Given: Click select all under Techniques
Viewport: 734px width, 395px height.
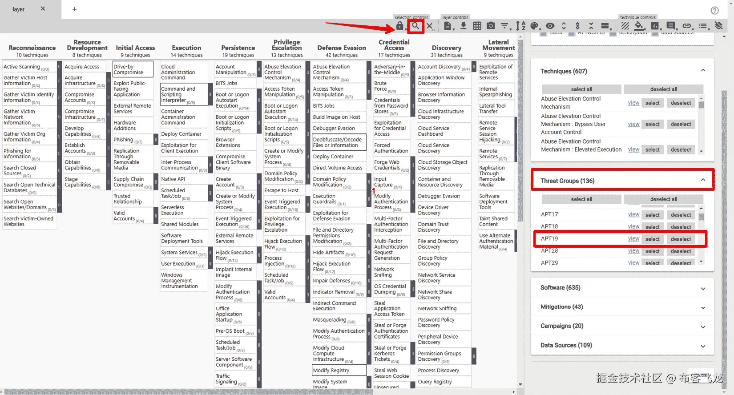Looking at the screenshot, I should (581, 89).
